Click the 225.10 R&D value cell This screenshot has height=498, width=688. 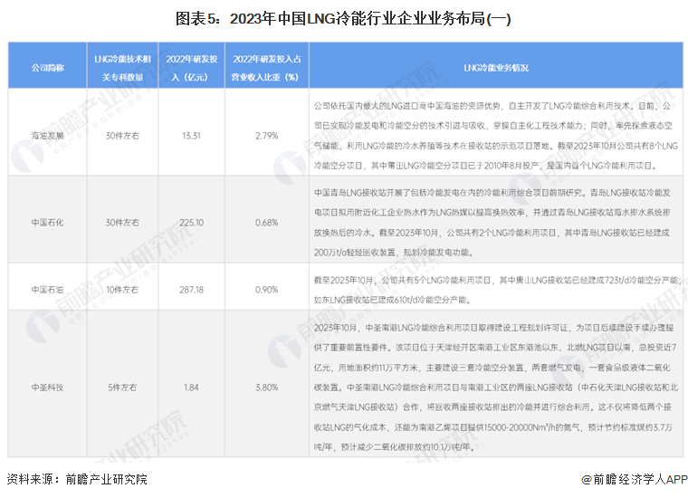click(x=191, y=223)
